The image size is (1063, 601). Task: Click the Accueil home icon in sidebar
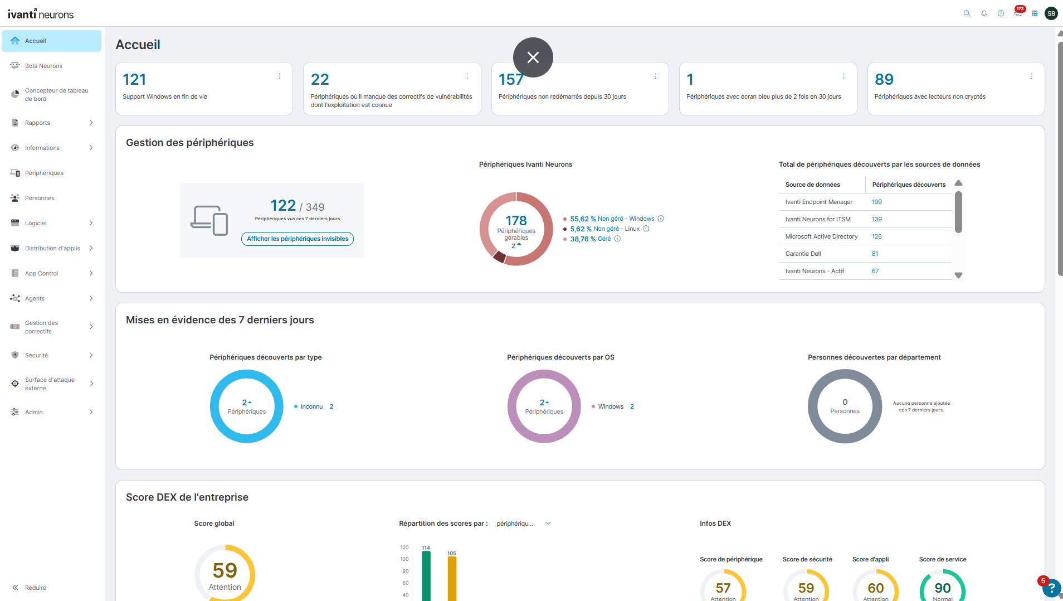click(15, 41)
